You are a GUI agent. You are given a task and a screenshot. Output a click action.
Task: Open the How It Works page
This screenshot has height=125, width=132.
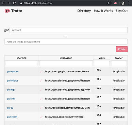(x=103, y=11)
